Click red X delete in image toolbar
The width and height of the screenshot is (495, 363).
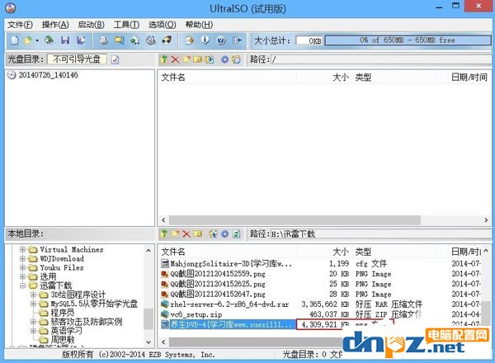tap(175, 59)
